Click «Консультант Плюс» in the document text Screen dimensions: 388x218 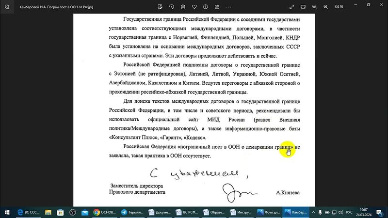(x=133, y=138)
